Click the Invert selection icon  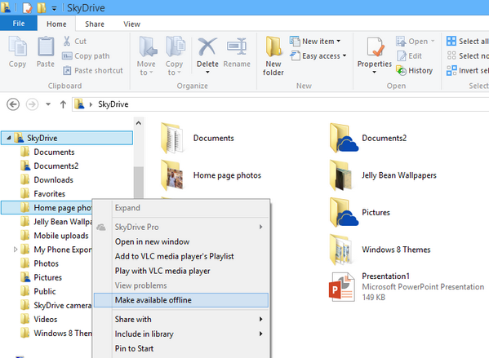click(451, 70)
